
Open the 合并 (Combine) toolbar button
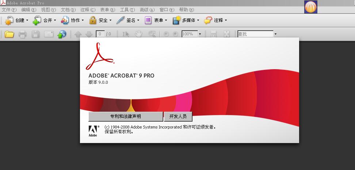[44, 20]
